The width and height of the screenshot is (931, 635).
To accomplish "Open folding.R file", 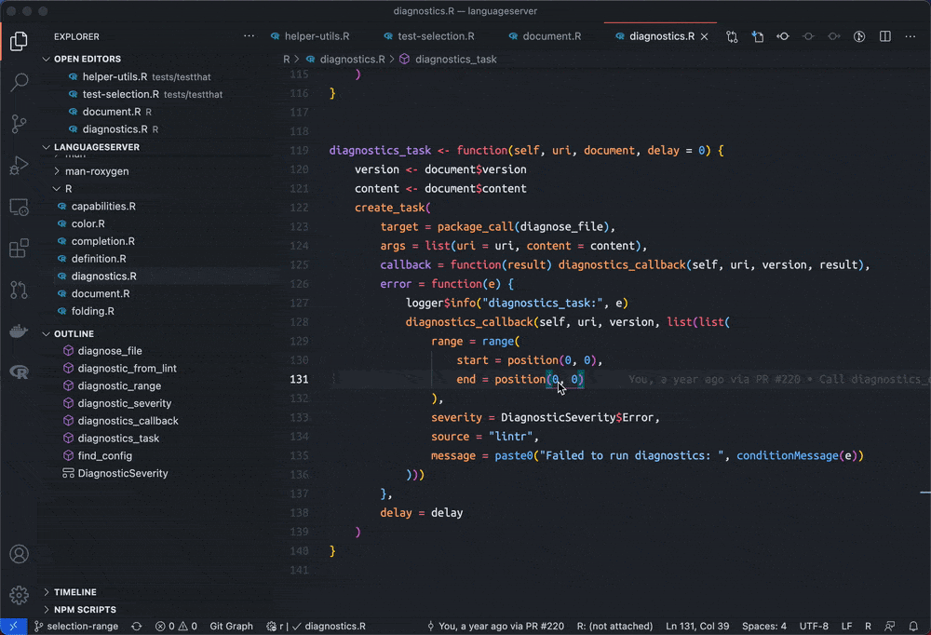I will point(92,311).
